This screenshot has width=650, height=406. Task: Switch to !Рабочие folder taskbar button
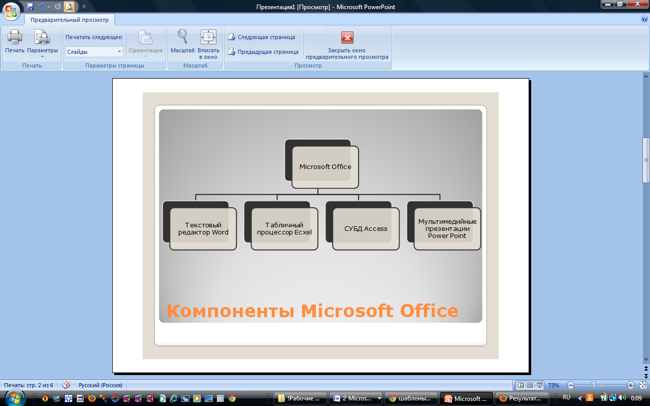(300, 398)
